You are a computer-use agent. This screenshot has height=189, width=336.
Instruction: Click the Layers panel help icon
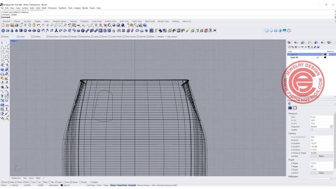coord(319,47)
